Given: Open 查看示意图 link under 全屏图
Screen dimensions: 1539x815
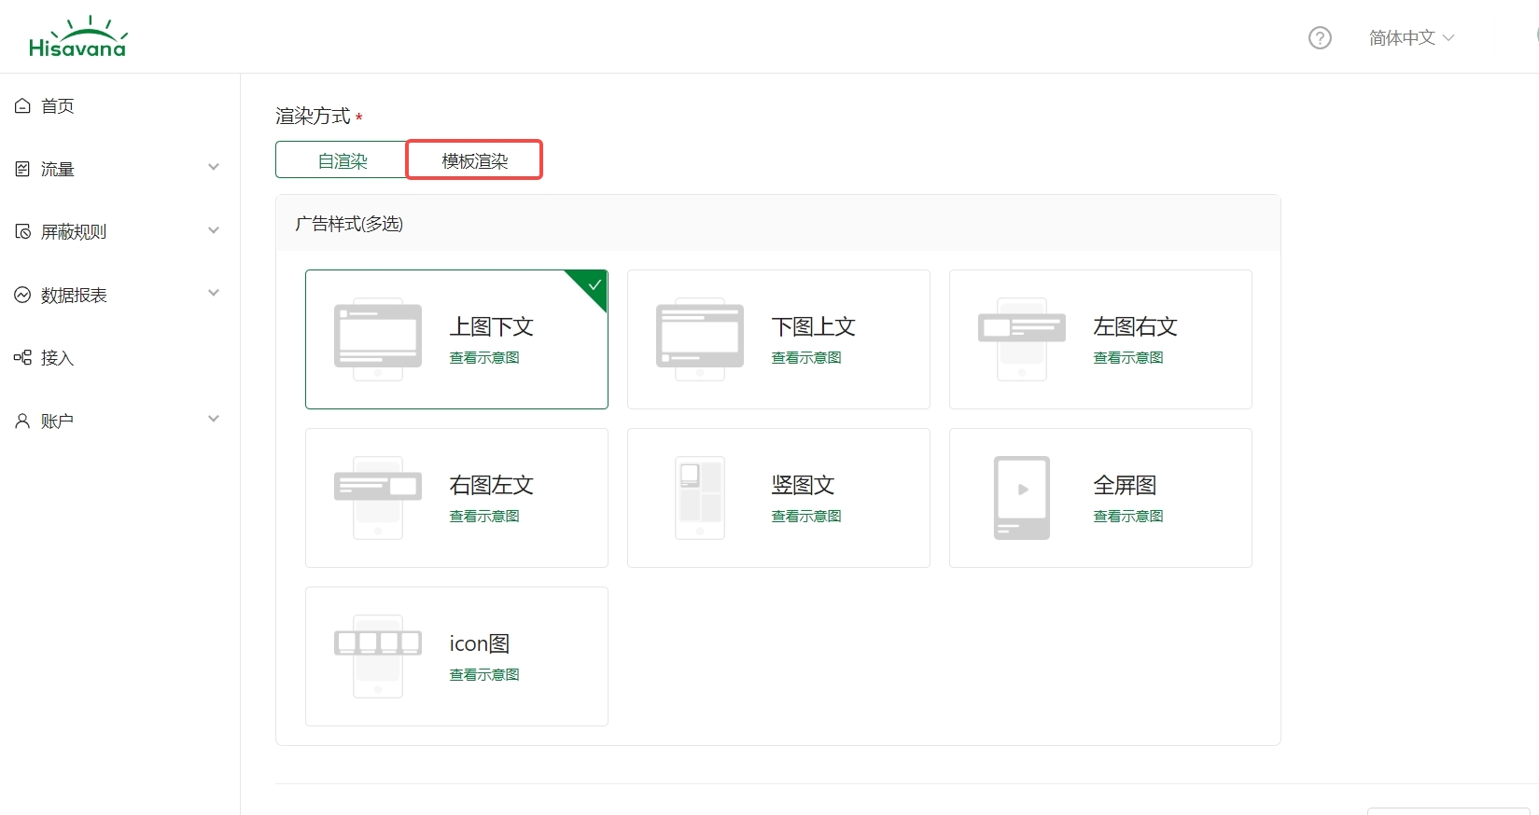Looking at the screenshot, I should [x=1128, y=517].
